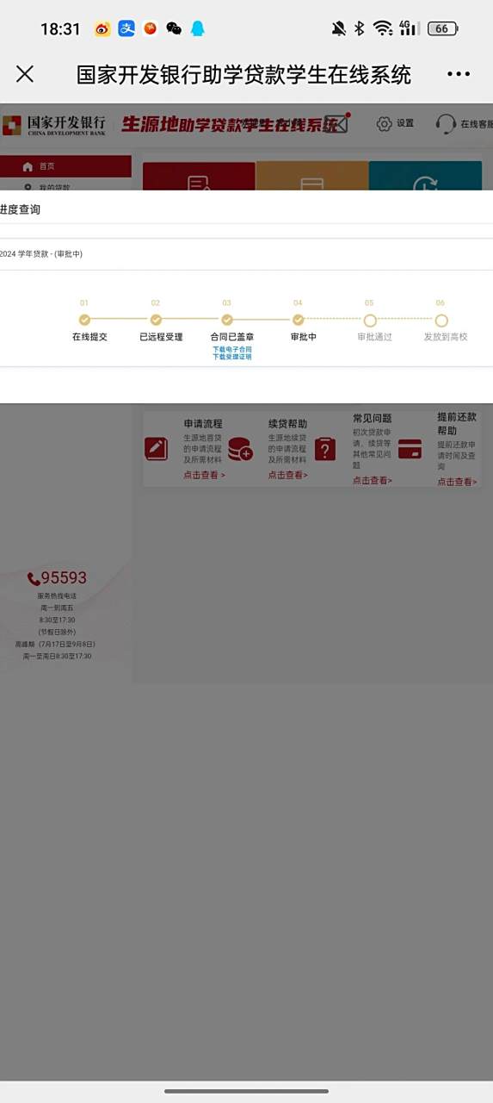Click the 常见问题 question clipboard icon

coord(325,450)
